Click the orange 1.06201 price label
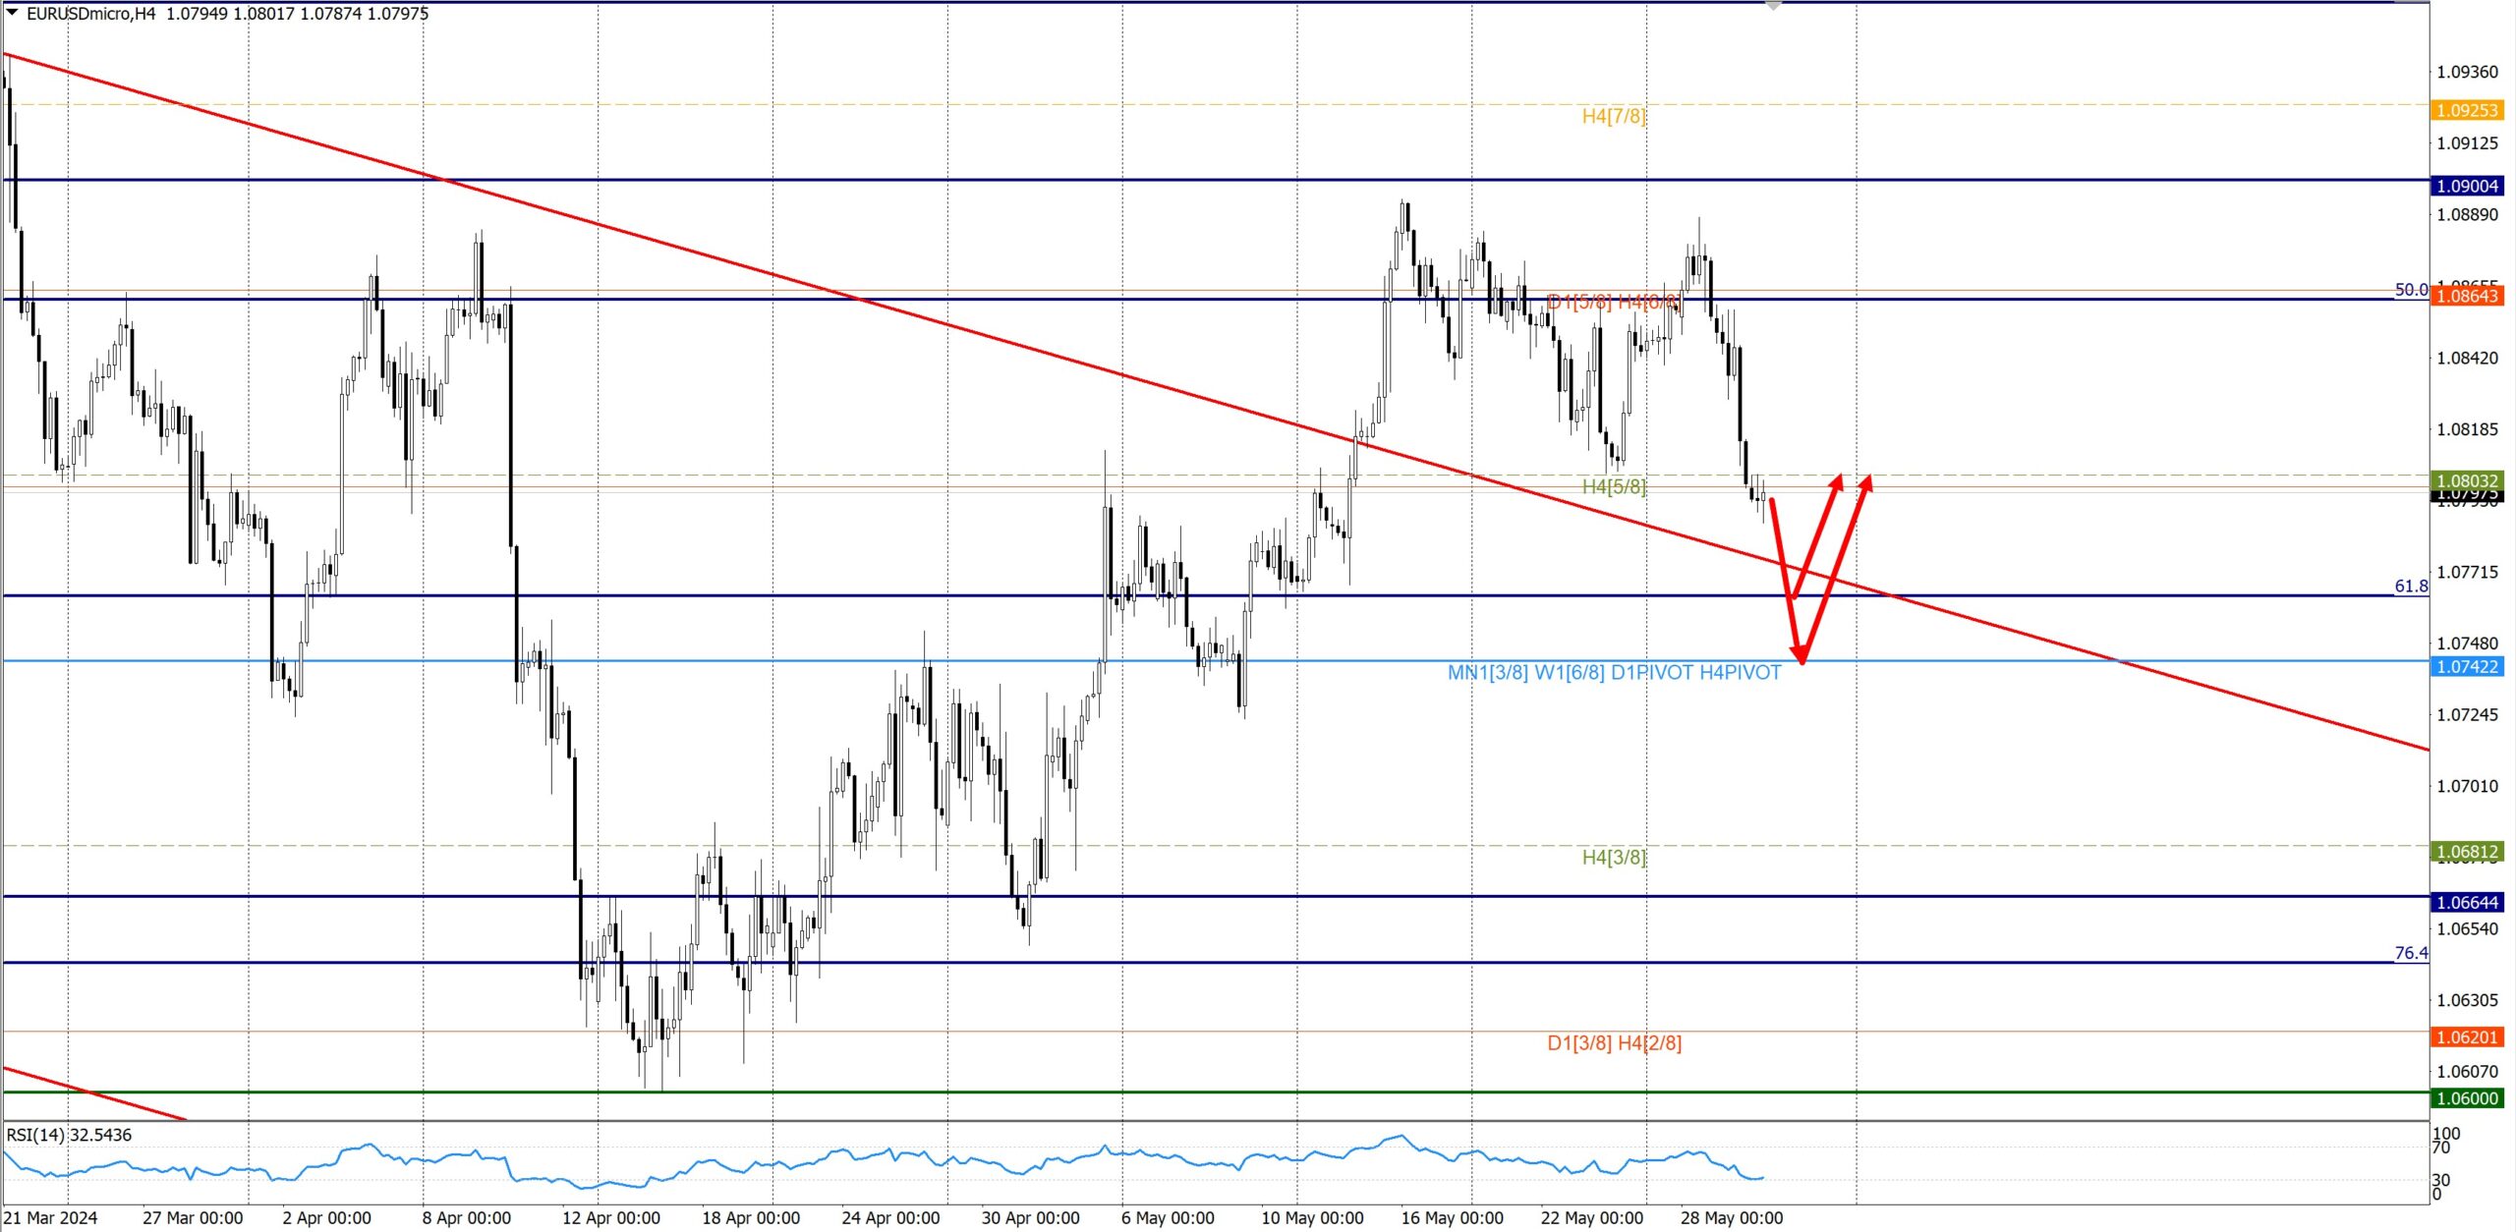2516x1232 pixels. (x=2466, y=1037)
